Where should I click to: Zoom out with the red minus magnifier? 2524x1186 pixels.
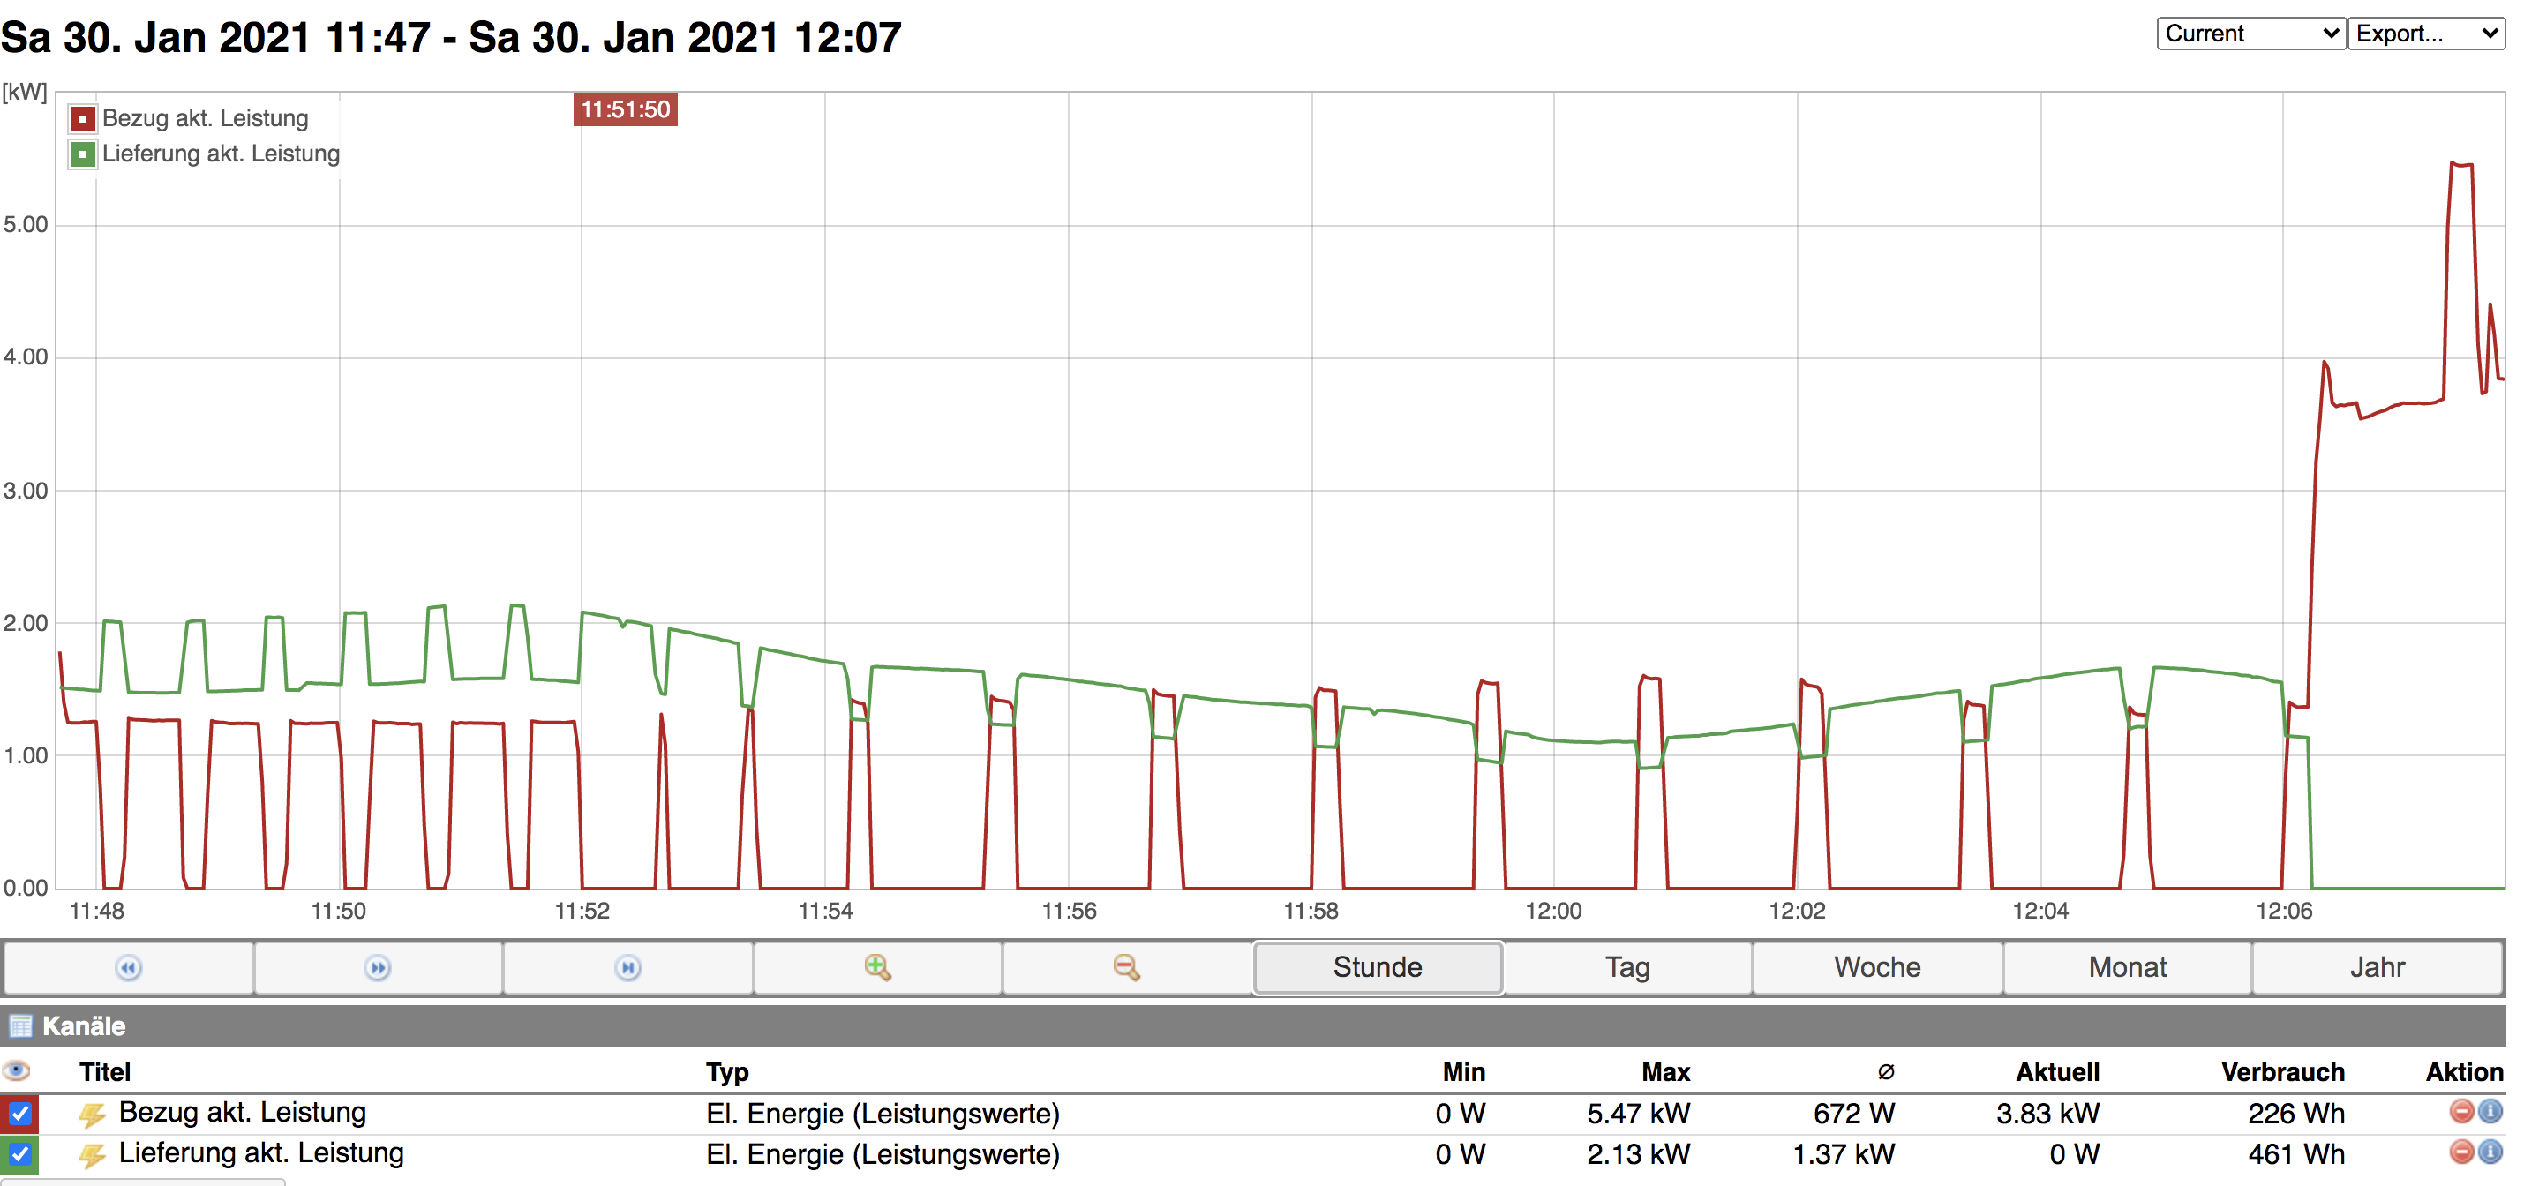[1126, 968]
